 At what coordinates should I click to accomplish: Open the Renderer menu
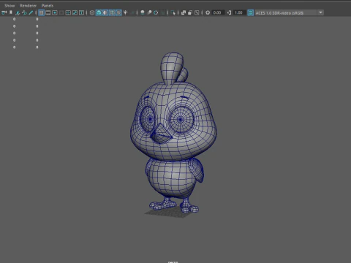[28, 5]
